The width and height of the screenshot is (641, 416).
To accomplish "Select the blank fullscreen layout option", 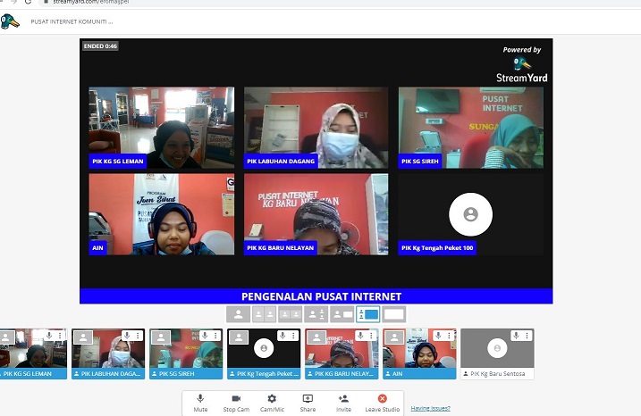I will pos(394,314).
